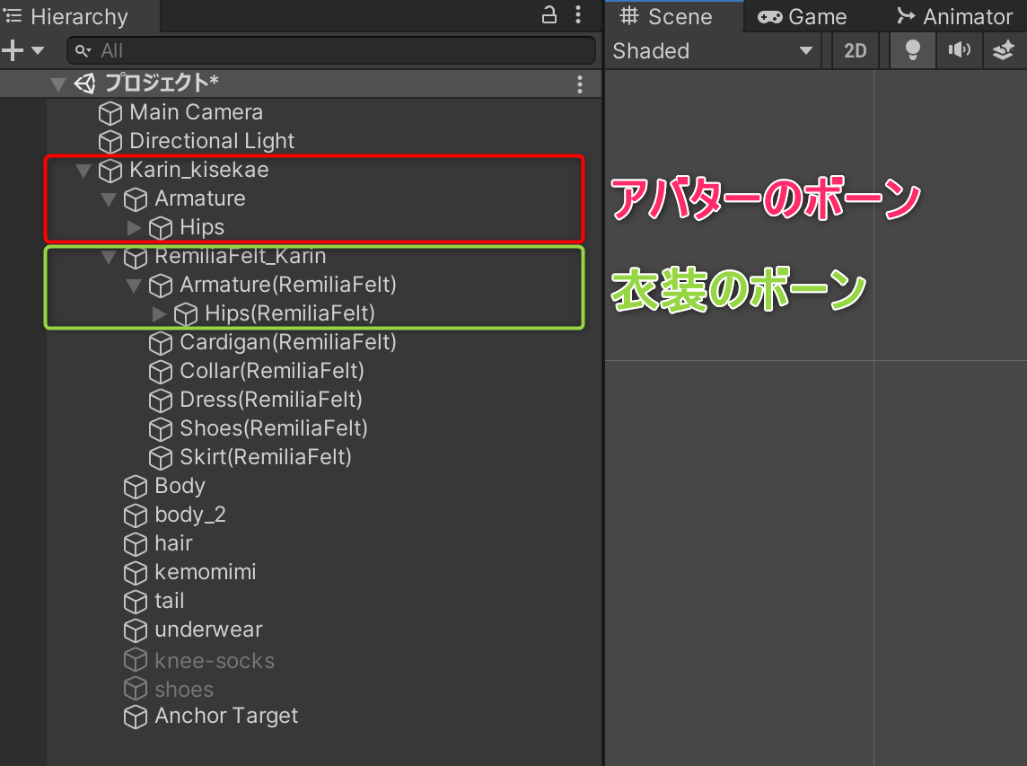Select RemiliaFelt_Karin object

pyautogui.click(x=240, y=256)
